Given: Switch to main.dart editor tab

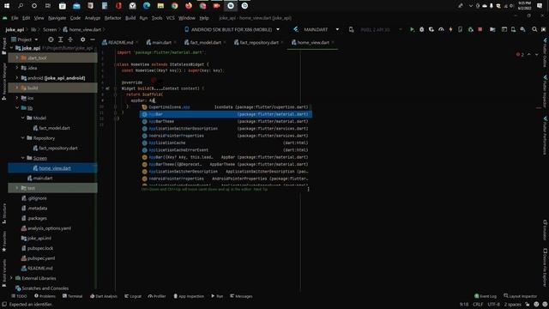Looking at the screenshot, I should tap(161, 43).
